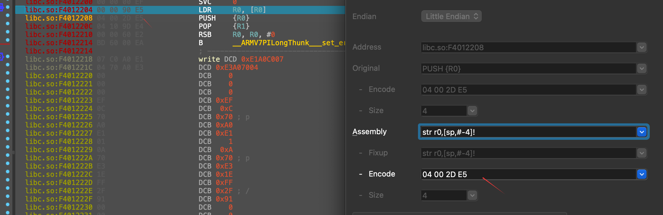Open the bottom Encode dropdown arrow
Viewport: 663px width, 215px height.
pos(642,174)
